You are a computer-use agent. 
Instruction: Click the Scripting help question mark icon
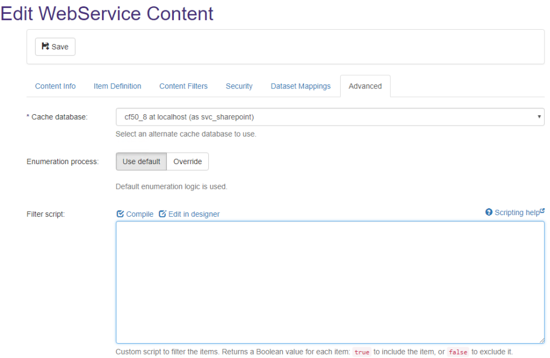click(x=489, y=212)
